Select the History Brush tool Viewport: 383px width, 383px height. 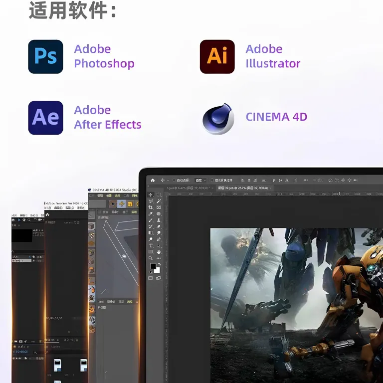151,226
